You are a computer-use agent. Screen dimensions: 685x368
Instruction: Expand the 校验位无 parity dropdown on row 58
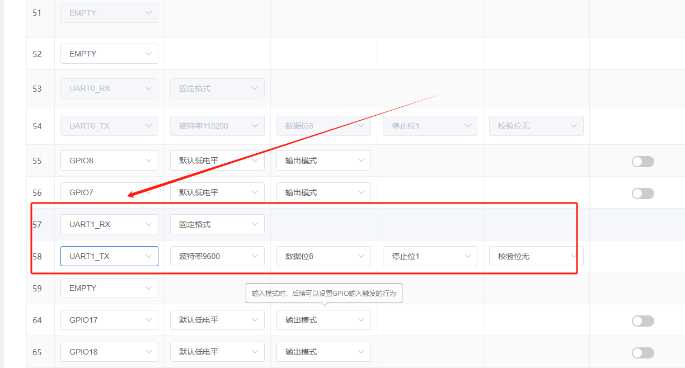tap(536, 256)
